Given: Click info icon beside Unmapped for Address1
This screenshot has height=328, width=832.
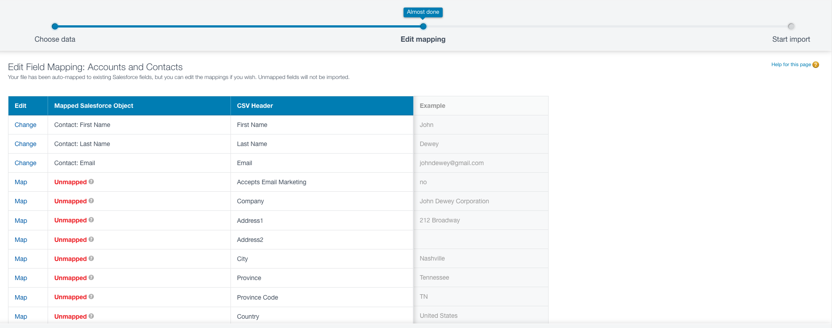Looking at the screenshot, I should point(91,220).
